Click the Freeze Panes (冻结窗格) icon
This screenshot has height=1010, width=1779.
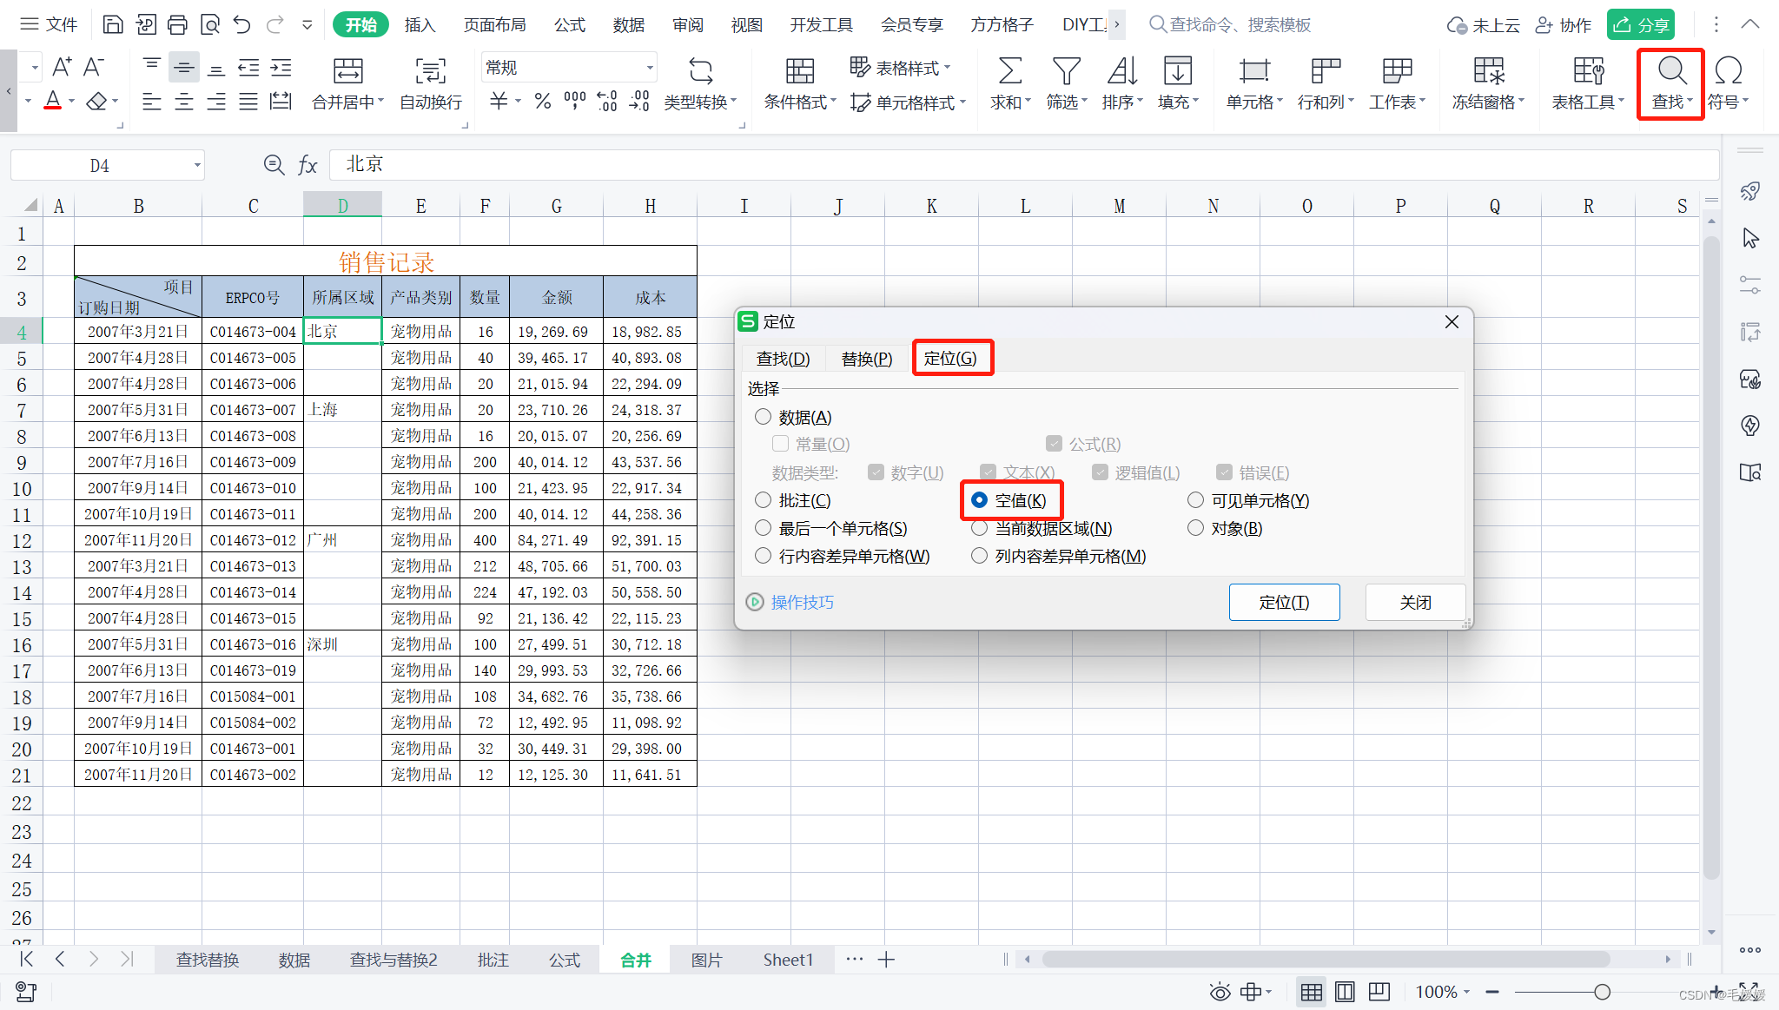(1487, 71)
